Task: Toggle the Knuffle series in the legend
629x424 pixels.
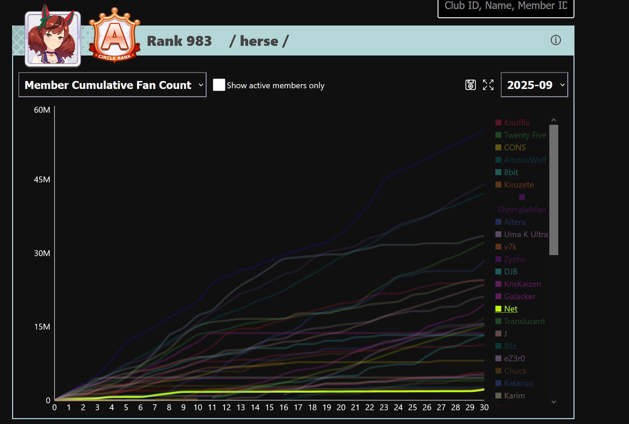Action: point(513,123)
